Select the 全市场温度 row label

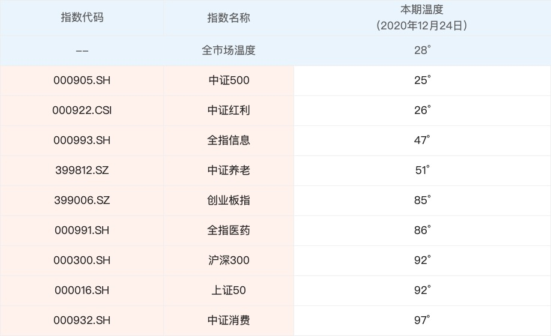229,50
